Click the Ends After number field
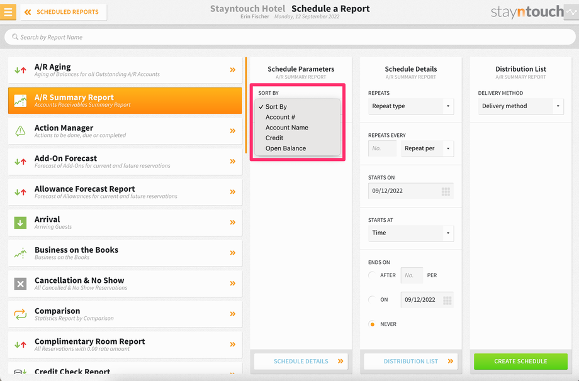Screen dimensions: 579x381 [412, 275]
